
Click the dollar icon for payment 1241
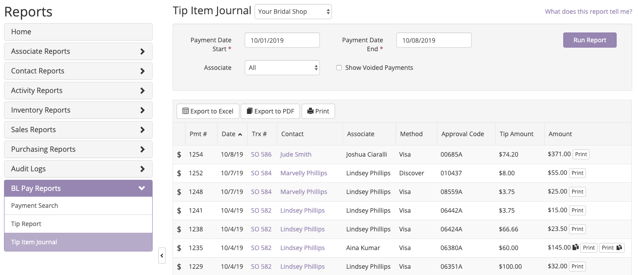click(179, 210)
